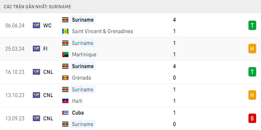Click the Haiti flag icon
This screenshot has height=130, width=261.
[x=65, y=101]
